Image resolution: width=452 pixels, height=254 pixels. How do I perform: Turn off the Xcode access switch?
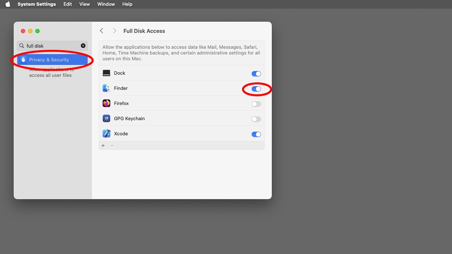tap(256, 134)
